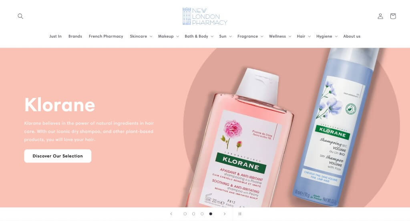Viewport: 410px width, 221px height.
Task: Open the French Pharmacy menu item
Action: click(x=106, y=36)
